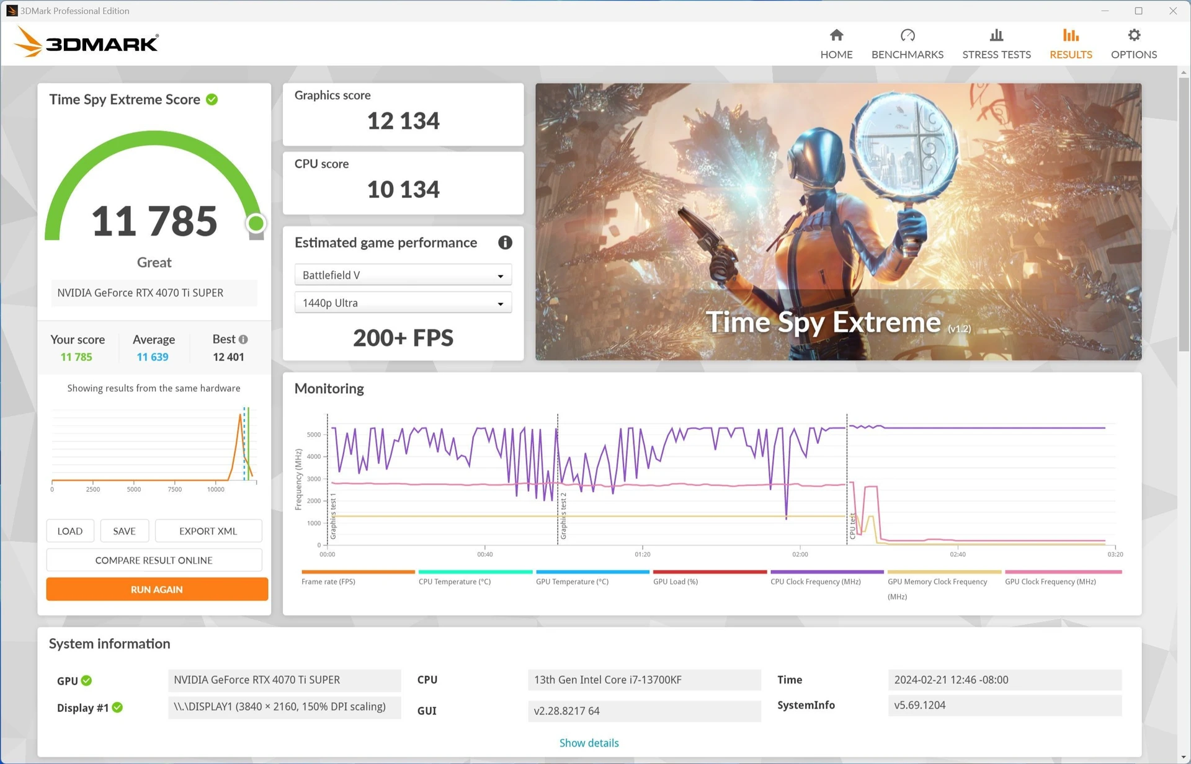Click the Monitoring section heading
Image resolution: width=1191 pixels, height=764 pixels.
click(x=329, y=389)
